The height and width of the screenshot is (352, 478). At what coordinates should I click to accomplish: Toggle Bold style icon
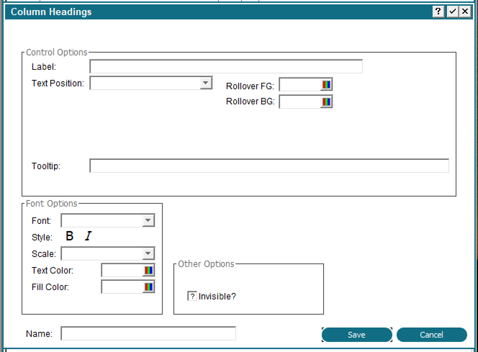click(x=70, y=236)
